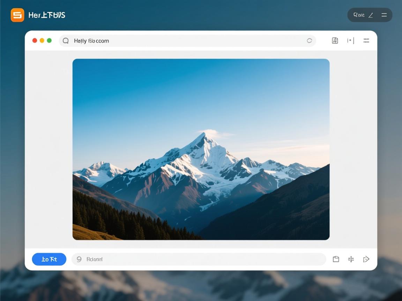Click the play arrow icon at bottom right

366,259
